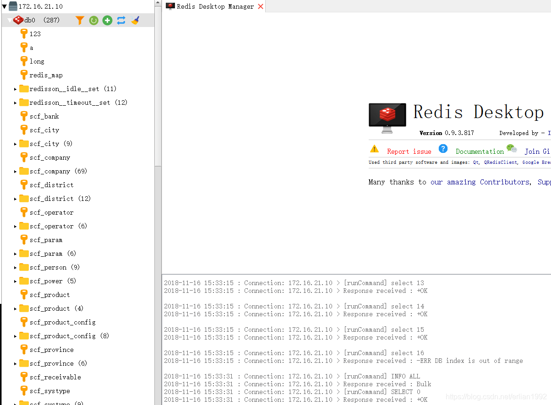Collapse the db0 database node
The height and width of the screenshot is (405, 551).
[10, 20]
